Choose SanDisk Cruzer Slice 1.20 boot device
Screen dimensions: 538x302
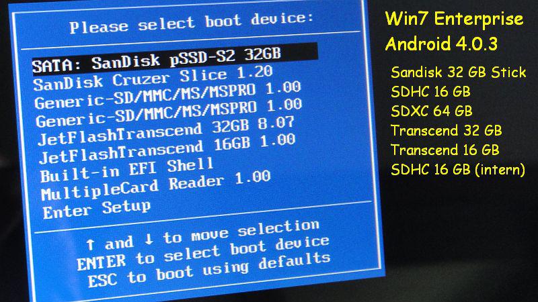pos(153,78)
